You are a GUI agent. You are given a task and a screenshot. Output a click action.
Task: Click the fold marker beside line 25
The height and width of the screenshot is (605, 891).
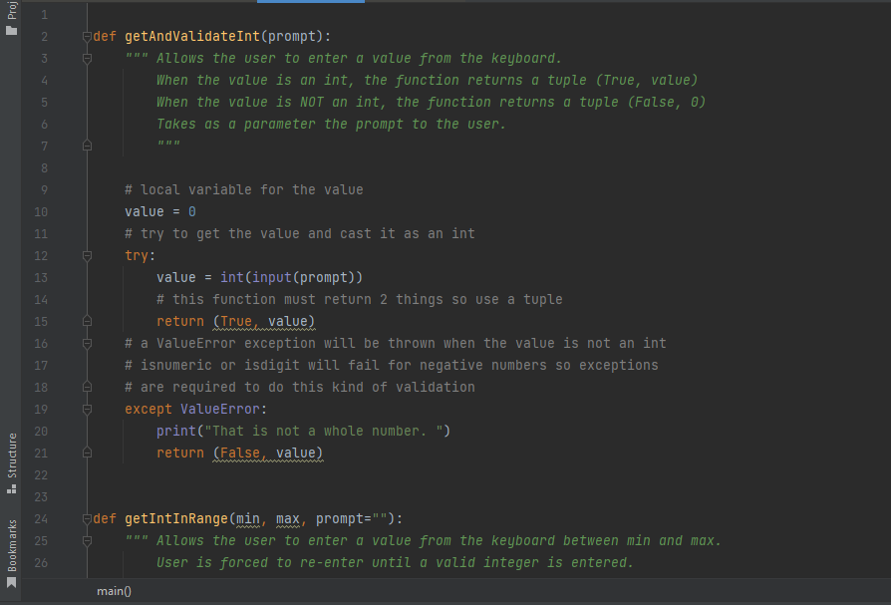tap(87, 540)
